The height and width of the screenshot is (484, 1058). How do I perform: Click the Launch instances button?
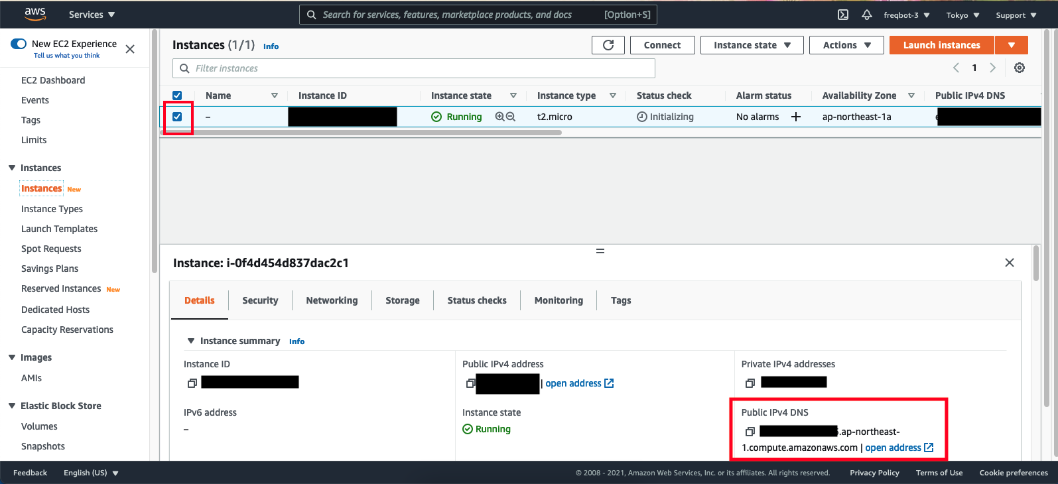pyautogui.click(x=941, y=45)
